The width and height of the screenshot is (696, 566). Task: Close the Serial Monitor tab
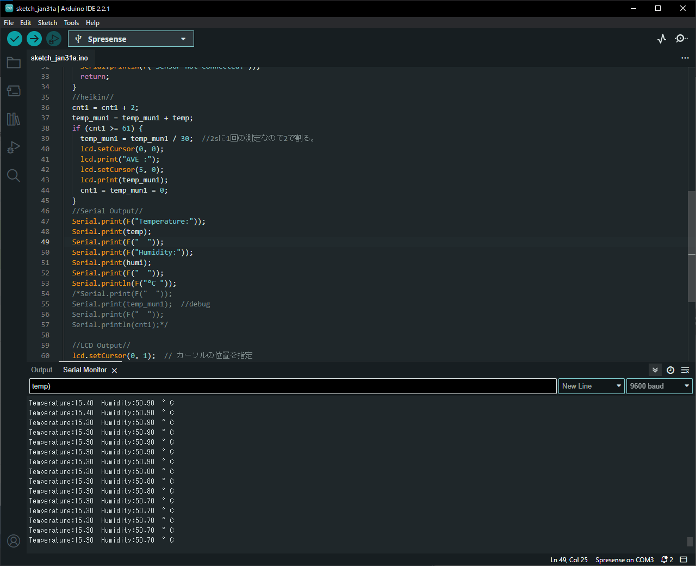pyautogui.click(x=114, y=371)
